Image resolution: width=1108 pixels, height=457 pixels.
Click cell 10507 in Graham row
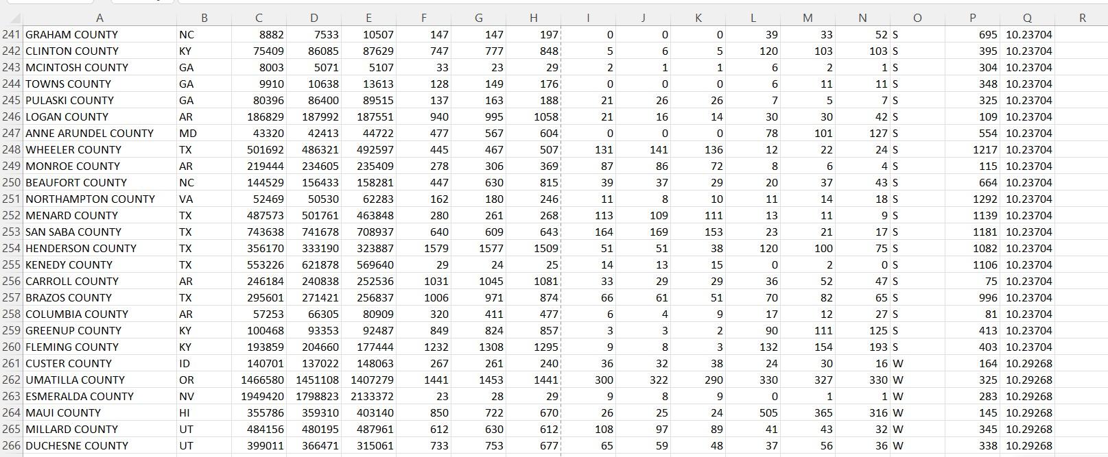pos(368,34)
